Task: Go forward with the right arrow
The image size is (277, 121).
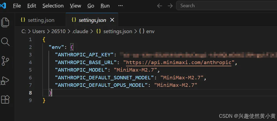Action: coord(170,6)
